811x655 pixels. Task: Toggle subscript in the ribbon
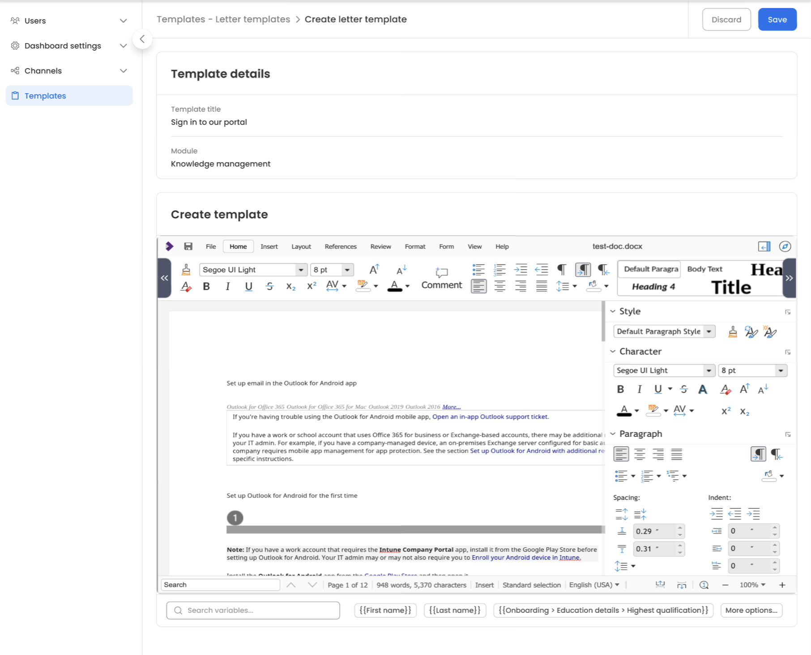(291, 287)
